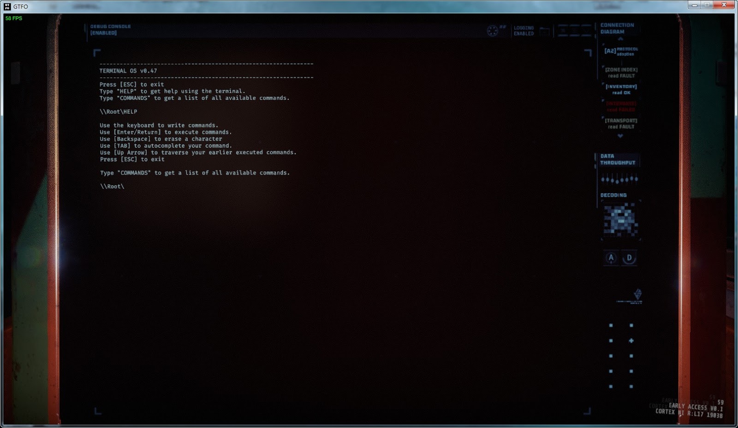Click the 58 FPS counter
Viewport: 738px width, 428px height.
14,18
